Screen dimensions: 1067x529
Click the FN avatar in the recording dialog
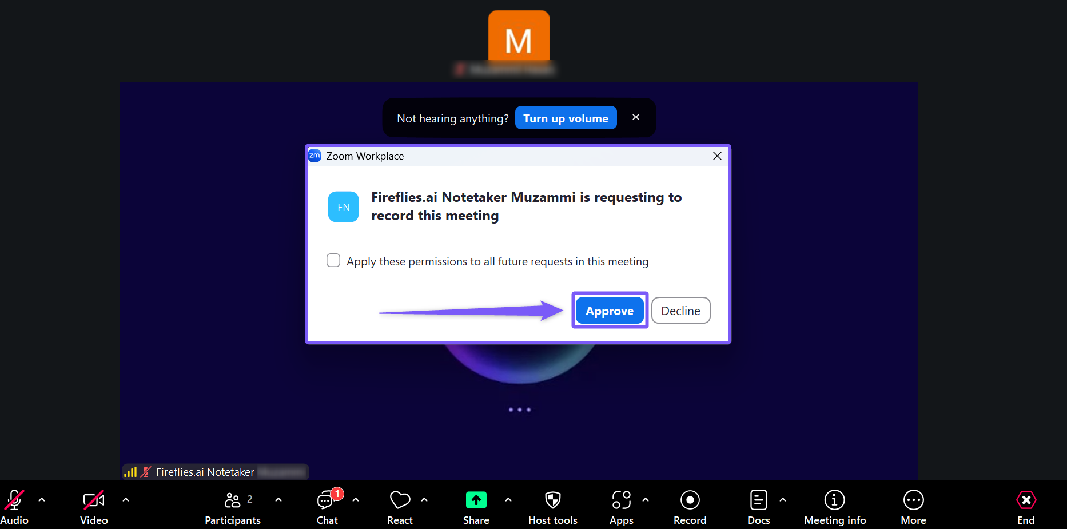[343, 207]
